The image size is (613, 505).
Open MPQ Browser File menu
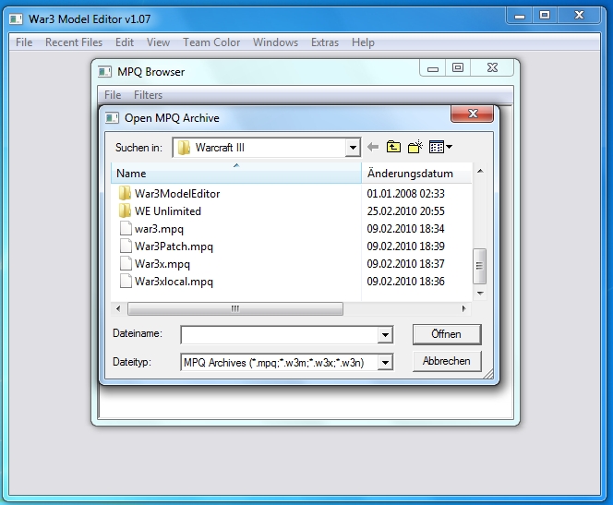tap(113, 95)
